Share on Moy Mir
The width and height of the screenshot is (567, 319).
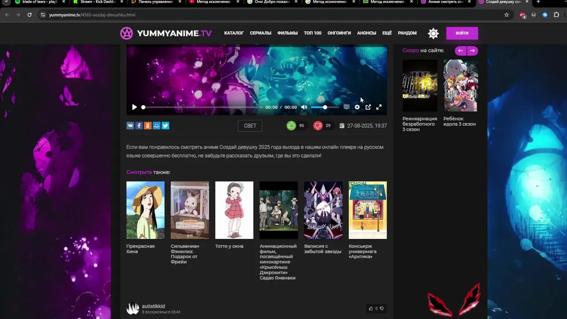156,126
